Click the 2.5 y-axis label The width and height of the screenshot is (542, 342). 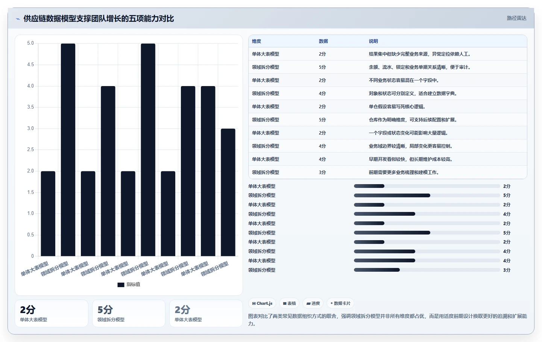(30, 150)
